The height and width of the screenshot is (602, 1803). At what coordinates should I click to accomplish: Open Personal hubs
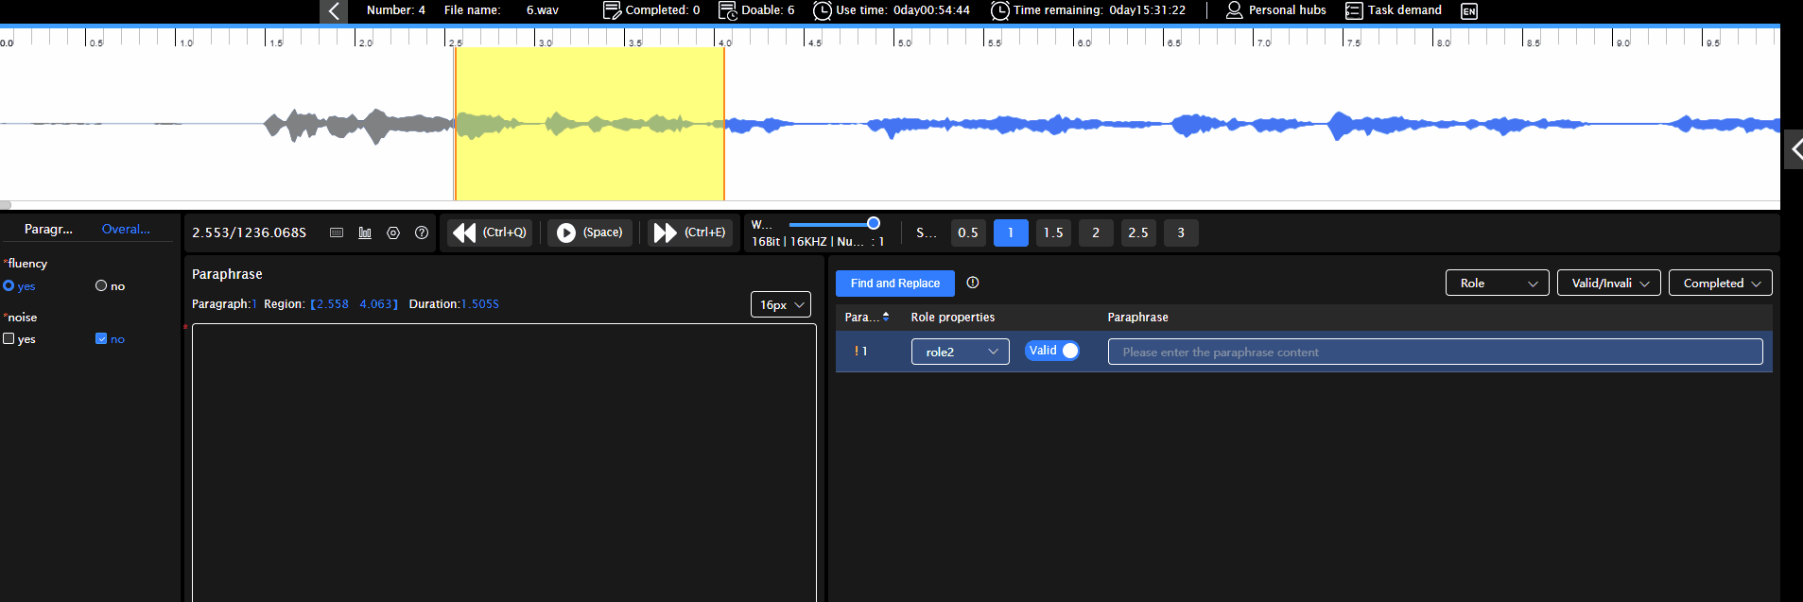click(x=1275, y=10)
